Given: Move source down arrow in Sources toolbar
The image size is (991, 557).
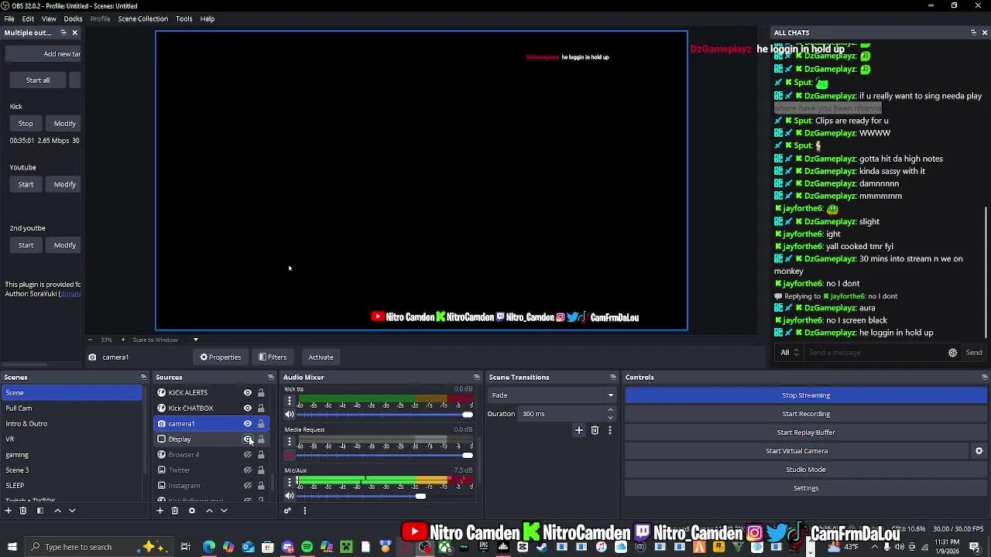Looking at the screenshot, I should tap(224, 511).
